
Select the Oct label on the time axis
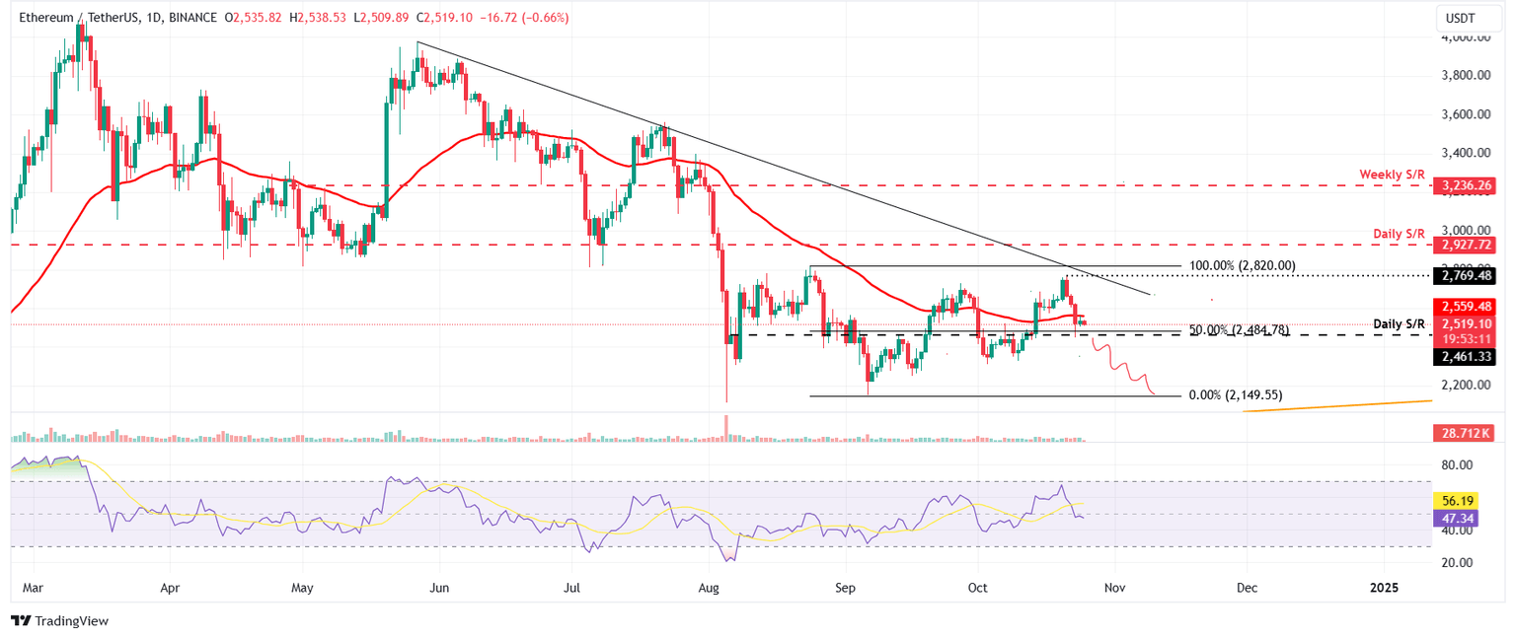[x=977, y=587]
